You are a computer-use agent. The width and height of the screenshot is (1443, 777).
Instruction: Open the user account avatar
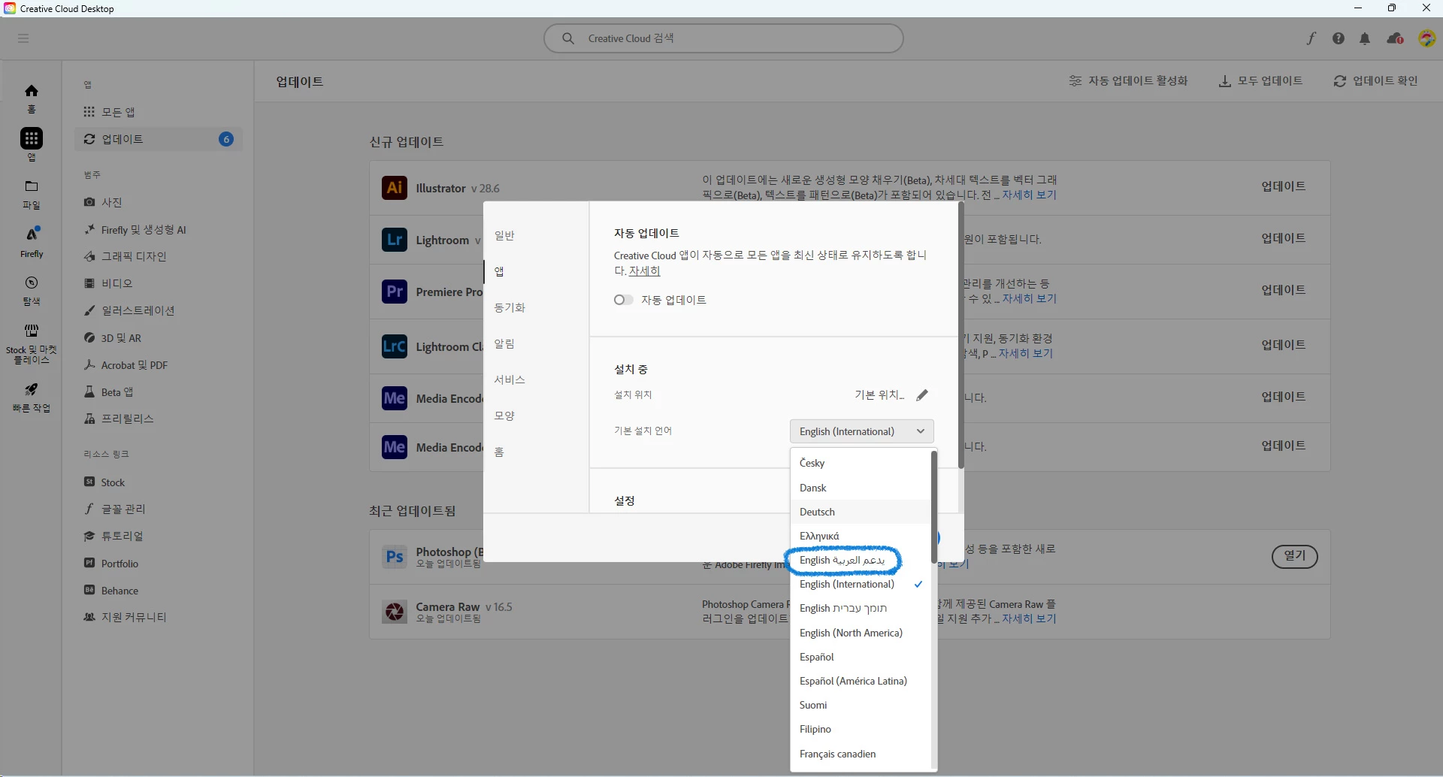(x=1426, y=38)
